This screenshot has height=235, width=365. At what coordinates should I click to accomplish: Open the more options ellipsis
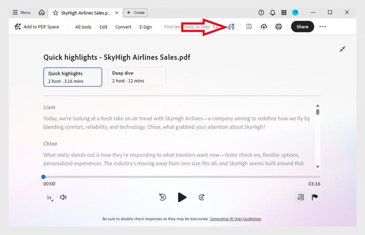(x=323, y=27)
